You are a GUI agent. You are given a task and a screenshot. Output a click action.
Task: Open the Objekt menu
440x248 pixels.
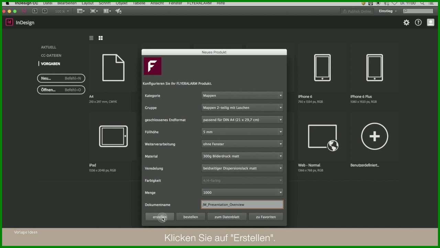(x=122, y=3)
